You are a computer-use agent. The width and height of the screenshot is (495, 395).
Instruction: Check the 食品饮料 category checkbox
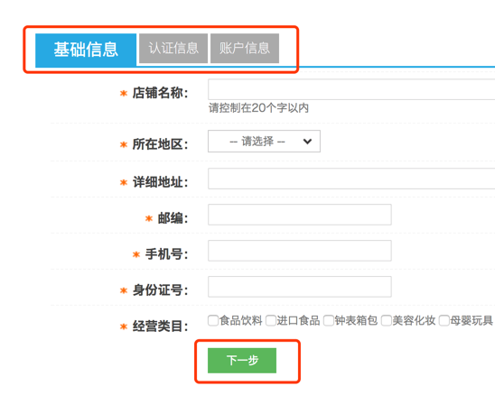click(213, 321)
